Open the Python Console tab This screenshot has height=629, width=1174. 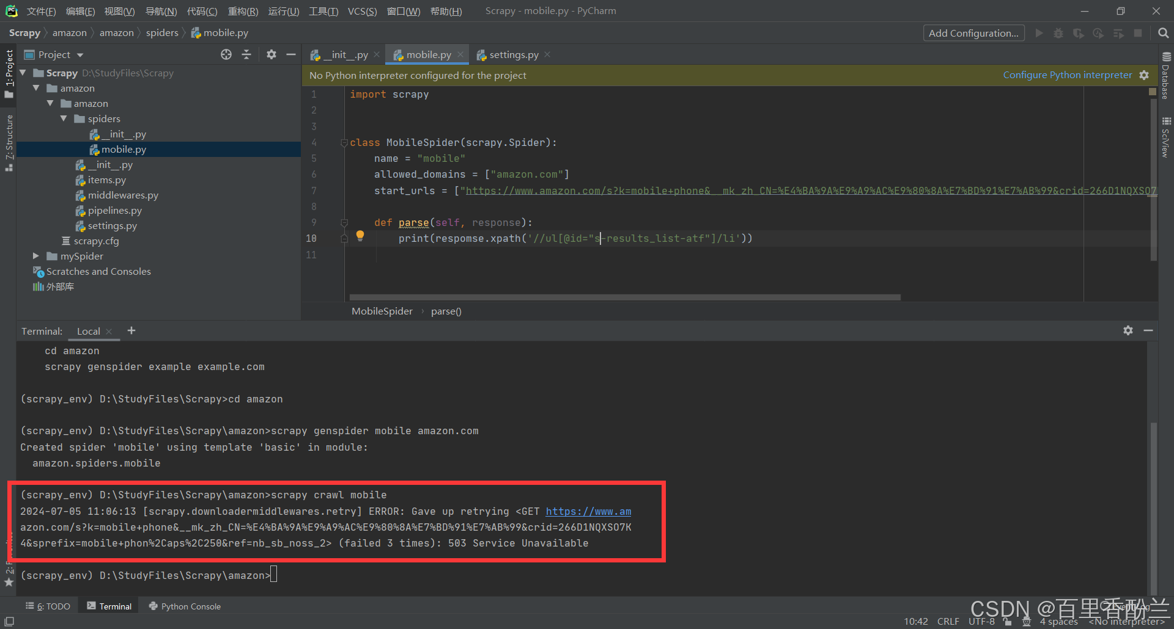[x=185, y=606]
